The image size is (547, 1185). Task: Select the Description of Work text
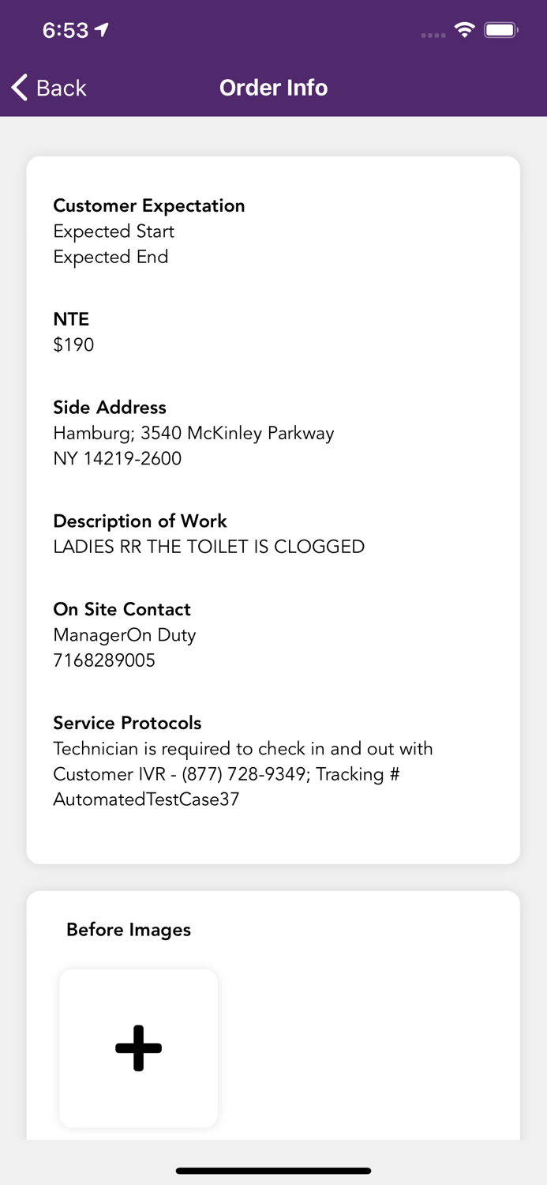pyautogui.click(x=208, y=546)
